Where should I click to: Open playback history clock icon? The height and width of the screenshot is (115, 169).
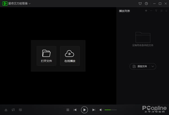click(x=146, y=4)
